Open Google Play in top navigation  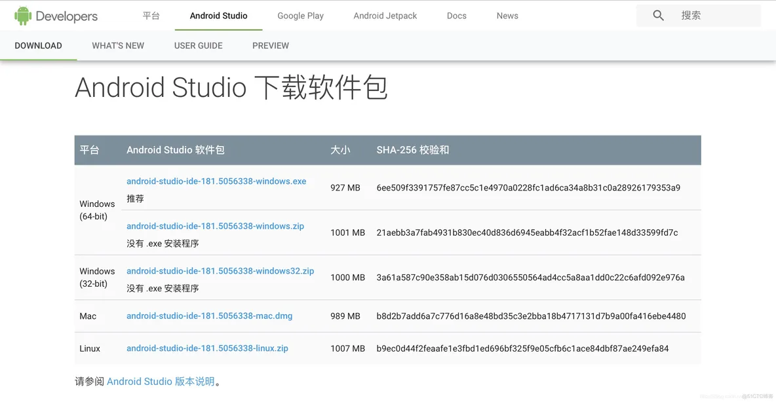click(300, 16)
